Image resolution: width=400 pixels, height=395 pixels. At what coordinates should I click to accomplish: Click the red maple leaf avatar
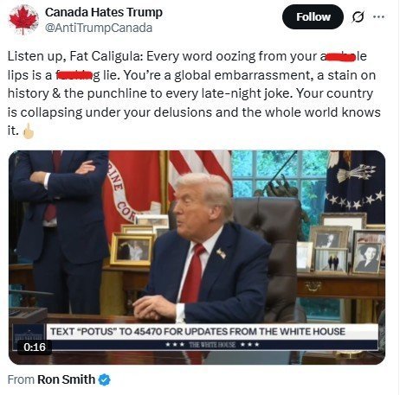click(23, 20)
